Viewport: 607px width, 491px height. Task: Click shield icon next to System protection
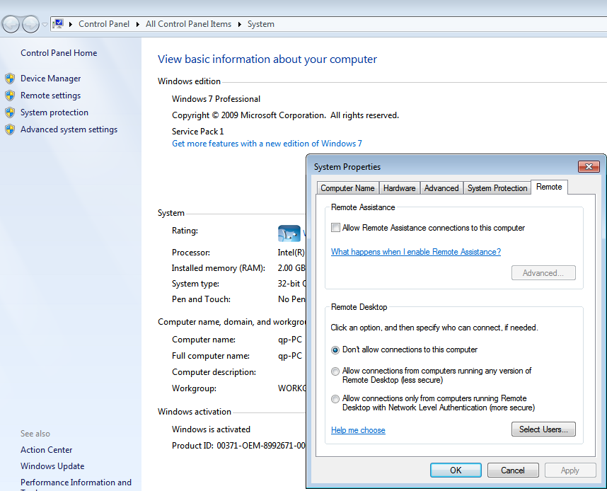coord(10,112)
